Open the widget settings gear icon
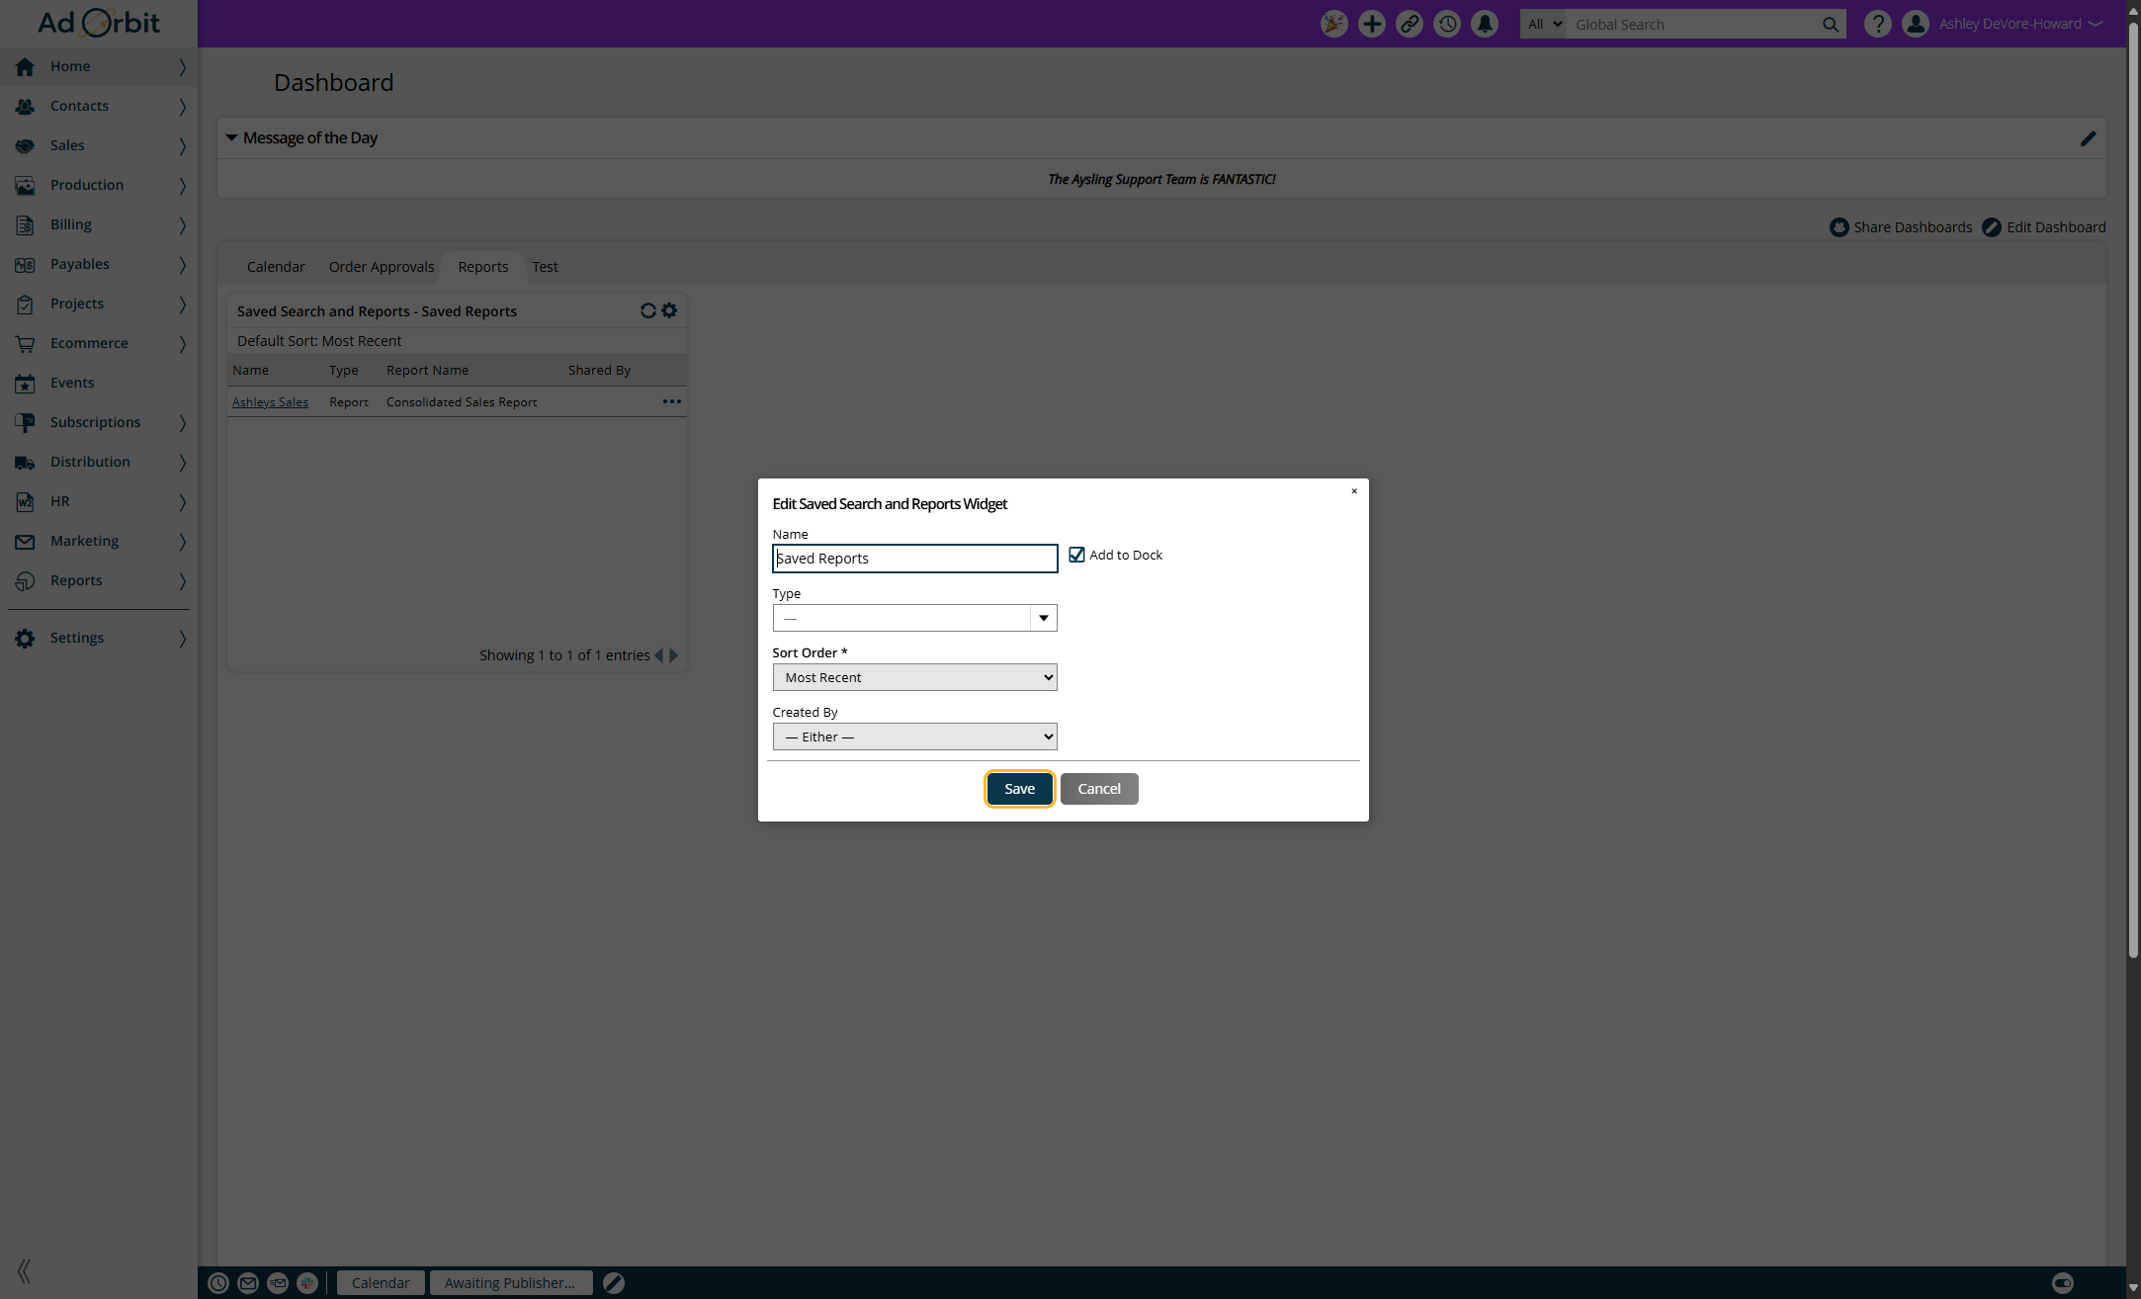Viewport: 2141px width, 1299px height. click(x=669, y=310)
